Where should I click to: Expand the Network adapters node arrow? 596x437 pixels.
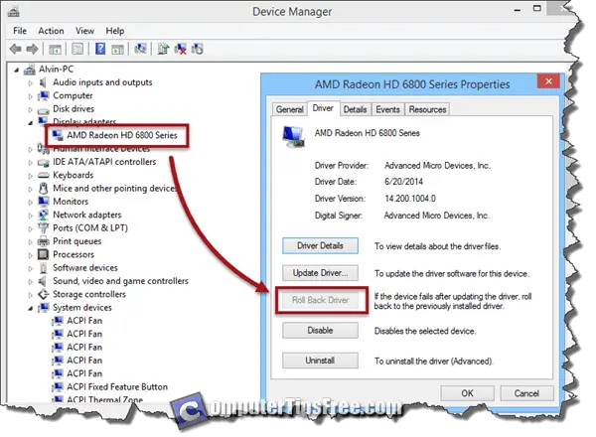coord(31,216)
